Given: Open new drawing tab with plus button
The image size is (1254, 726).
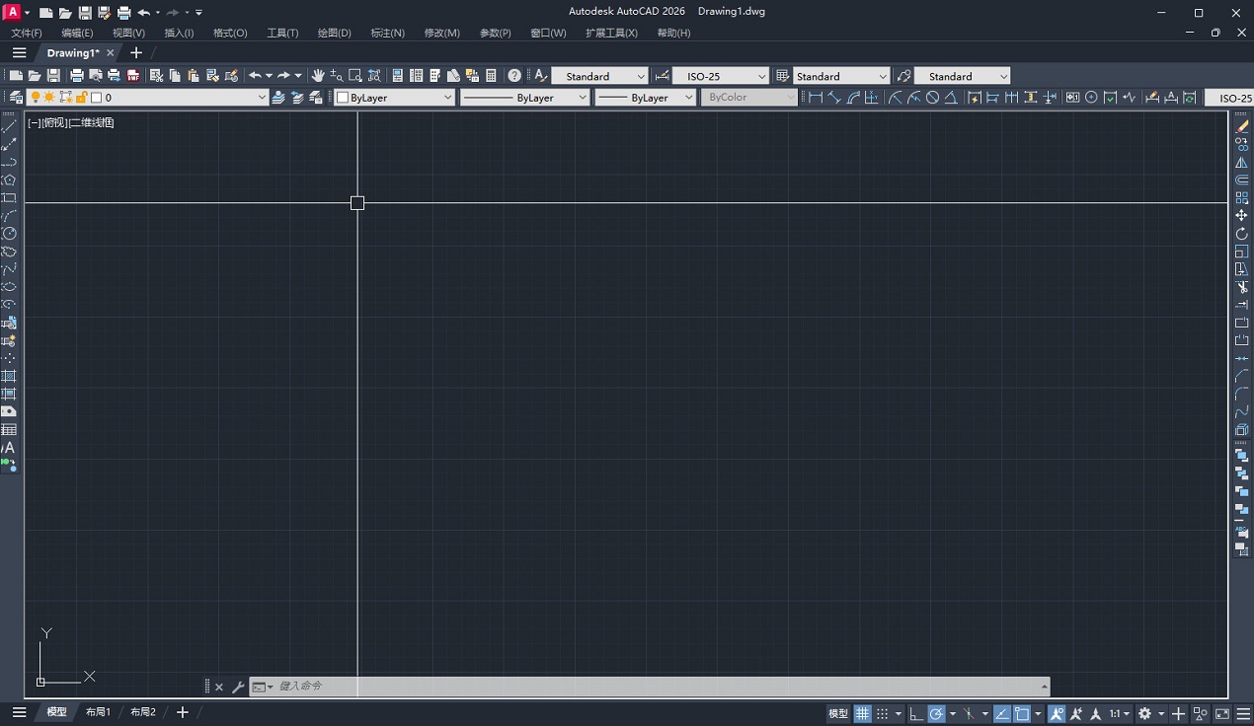Looking at the screenshot, I should click(136, 52).
